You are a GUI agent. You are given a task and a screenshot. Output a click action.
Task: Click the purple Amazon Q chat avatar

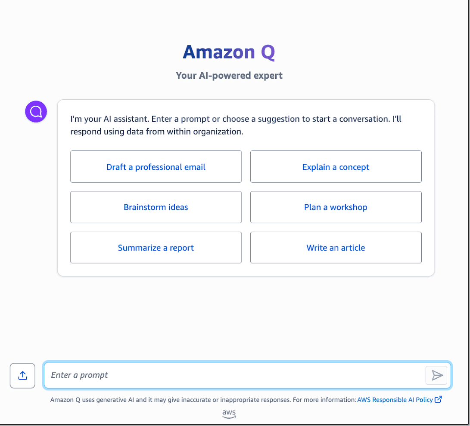point(36,111)
